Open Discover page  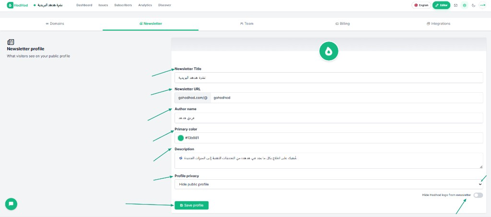tap(165, 5)
